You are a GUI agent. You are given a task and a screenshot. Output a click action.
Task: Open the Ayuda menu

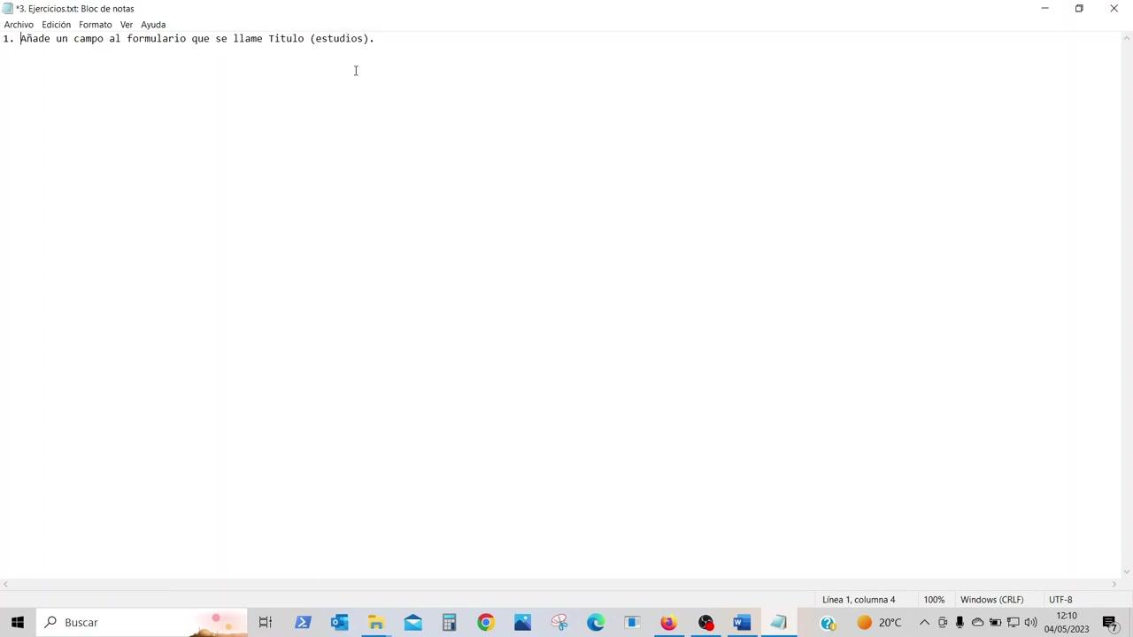click(153, 25)
